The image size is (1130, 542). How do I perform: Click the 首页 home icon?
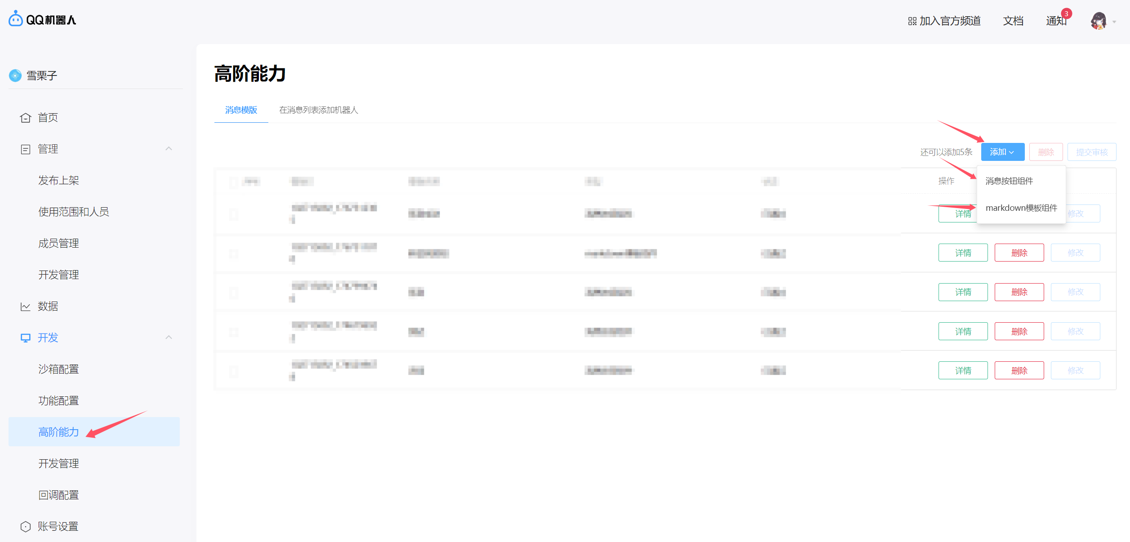point(26,118)
